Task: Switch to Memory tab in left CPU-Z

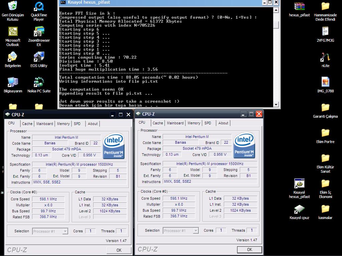Action: 63,124
